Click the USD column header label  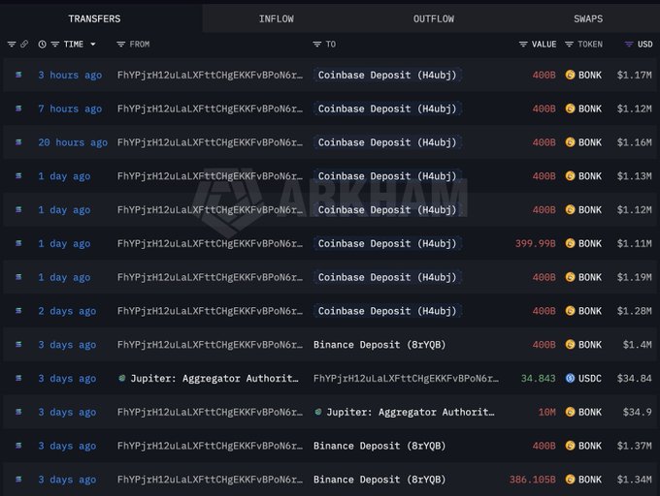click(644, 45)
